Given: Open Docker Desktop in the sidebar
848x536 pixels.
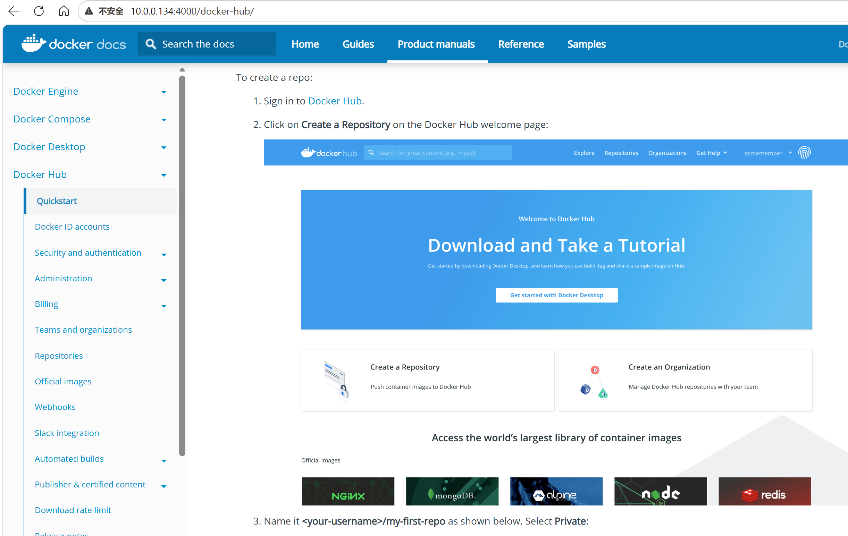Looking at the screenshot, I should 49,147.
